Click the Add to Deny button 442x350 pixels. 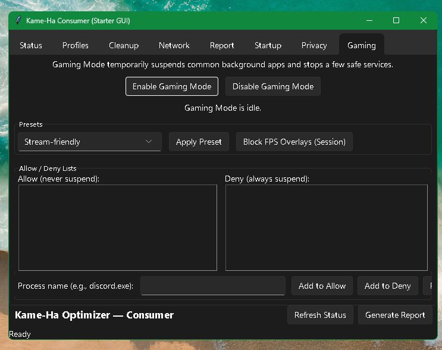click(388, 286)
